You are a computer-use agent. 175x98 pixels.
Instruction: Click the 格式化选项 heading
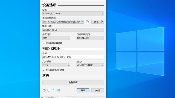click(x=51, y=48)
